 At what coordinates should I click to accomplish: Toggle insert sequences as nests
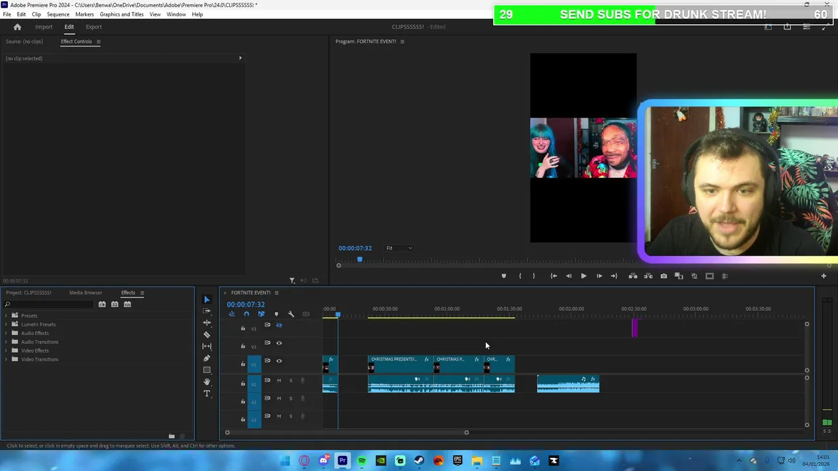coord(232,314)
